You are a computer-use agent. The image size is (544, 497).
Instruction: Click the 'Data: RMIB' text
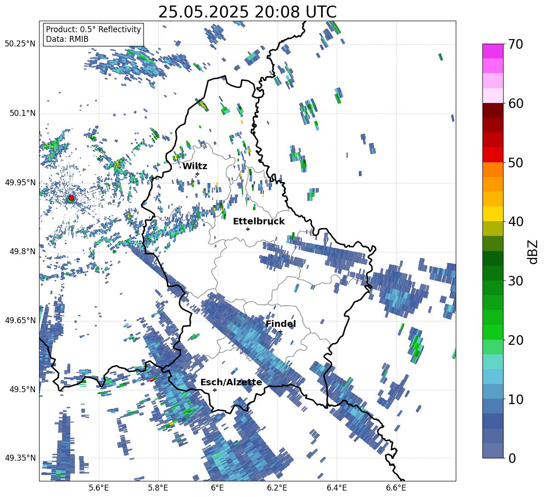(67, 39)
